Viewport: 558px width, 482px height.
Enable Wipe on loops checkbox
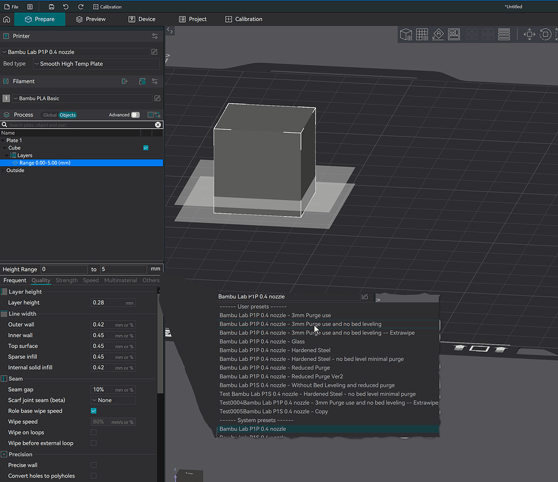94,432
